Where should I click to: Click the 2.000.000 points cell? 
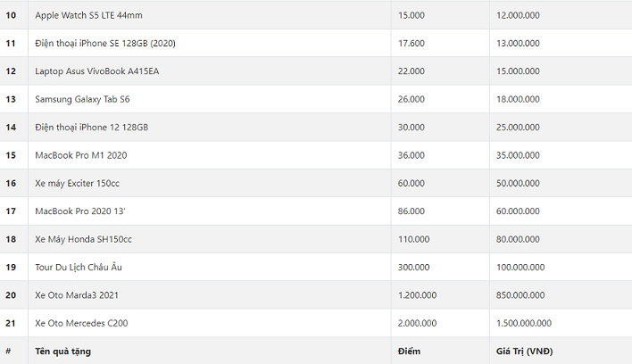418,323
